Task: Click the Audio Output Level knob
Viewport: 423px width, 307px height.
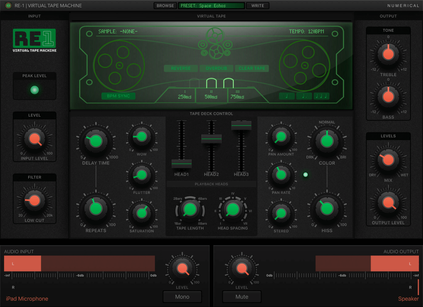Action: pos(242,269)
